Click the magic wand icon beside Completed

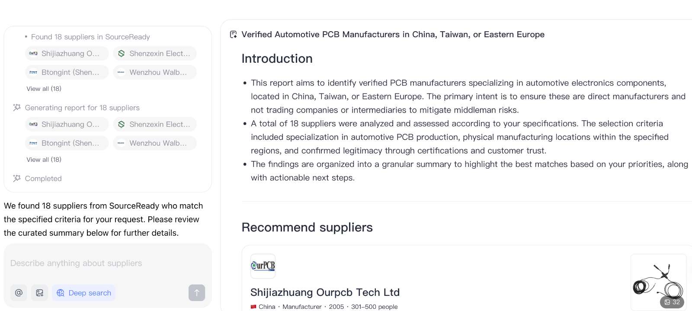pyautogui.click(x=17, y=179)
